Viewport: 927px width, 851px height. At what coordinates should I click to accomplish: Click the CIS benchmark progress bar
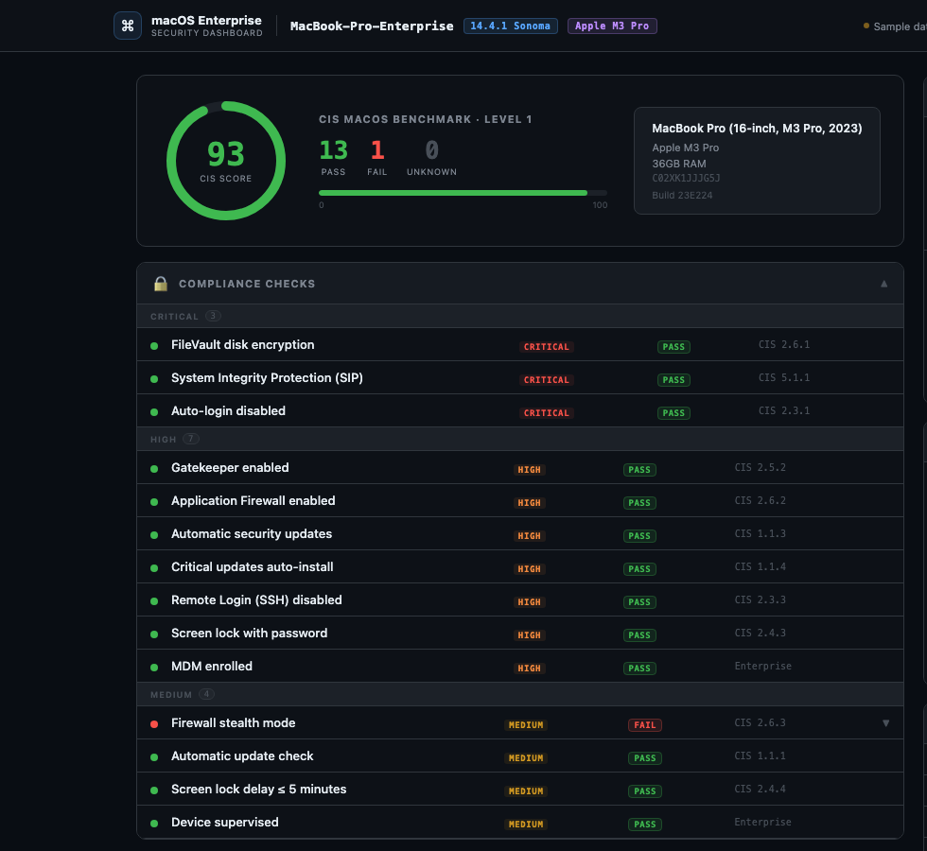463,193
